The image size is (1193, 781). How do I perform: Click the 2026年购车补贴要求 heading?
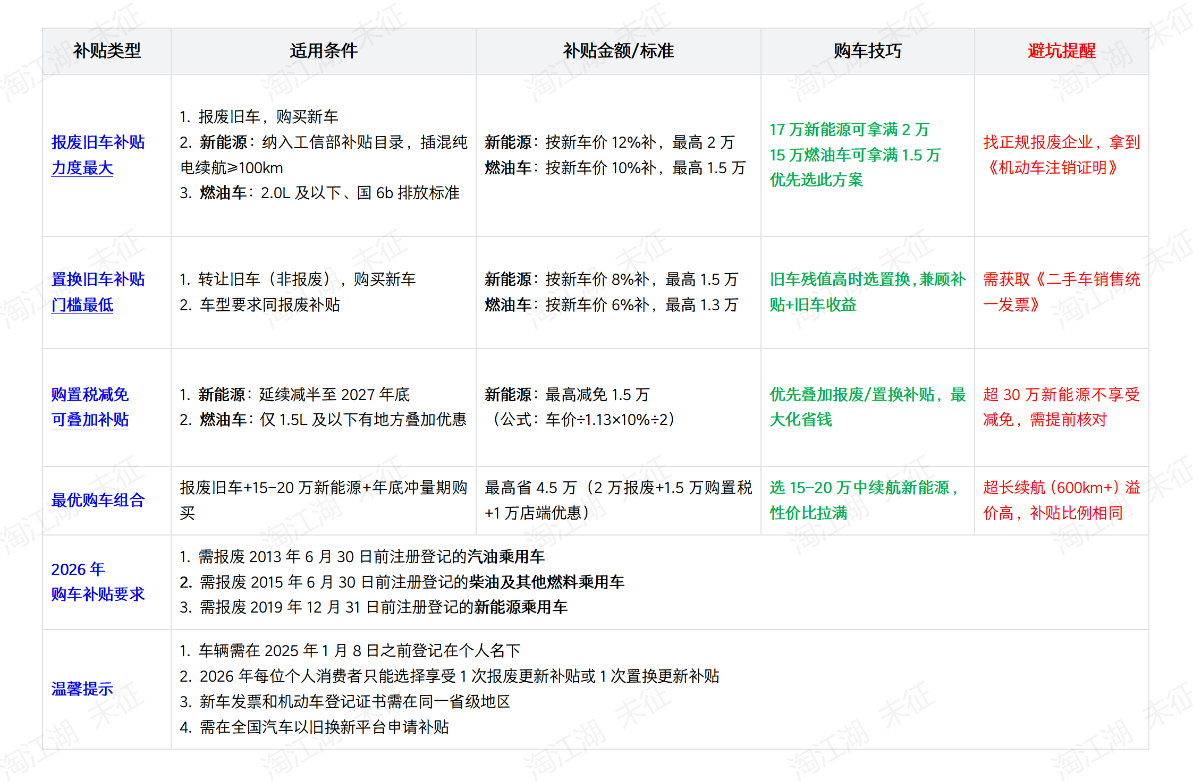pyautogui.click(x=97, y=582)
